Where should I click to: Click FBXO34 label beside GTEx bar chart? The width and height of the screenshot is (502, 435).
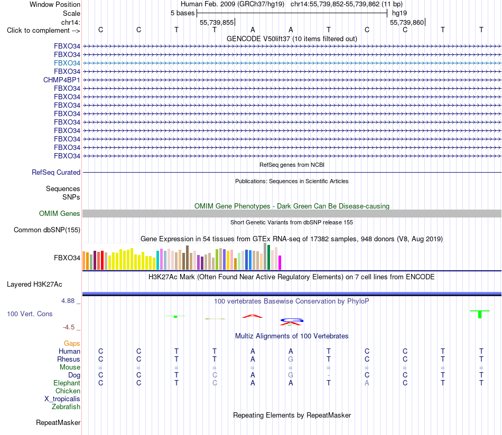click(x=67, y=258)
